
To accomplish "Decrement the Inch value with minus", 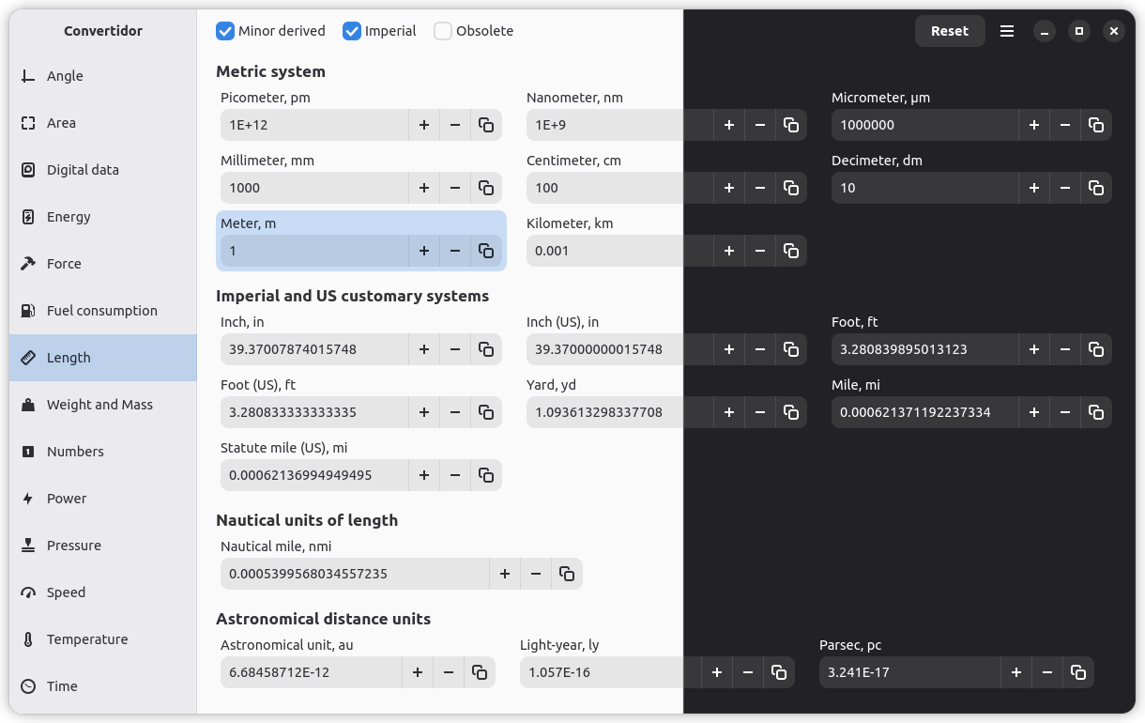I will point(455,349).
